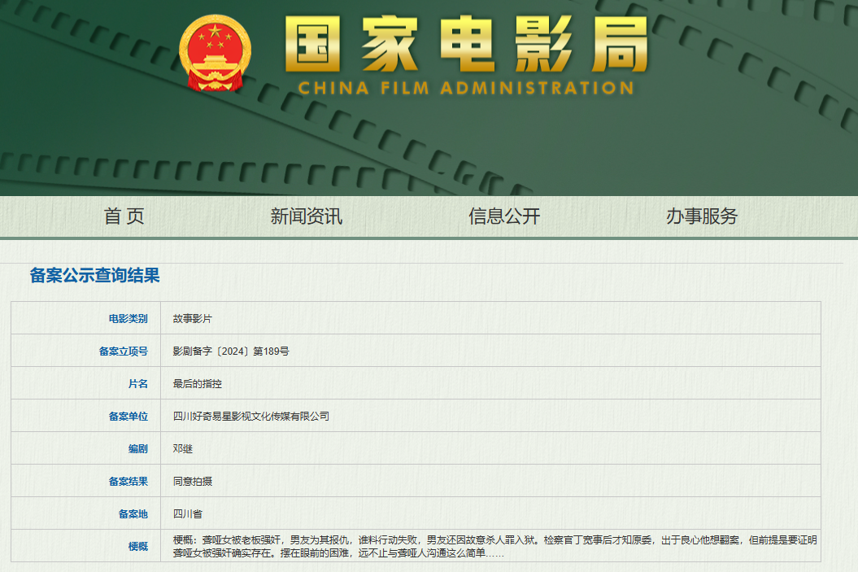Open the 首页 navigation item
Image resolution: width=858 pixels, height=572 pixels.
click(x=124, y=216)
